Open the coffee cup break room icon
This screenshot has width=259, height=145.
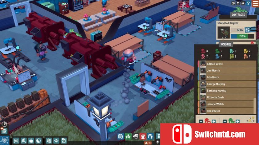coord(31,141)
